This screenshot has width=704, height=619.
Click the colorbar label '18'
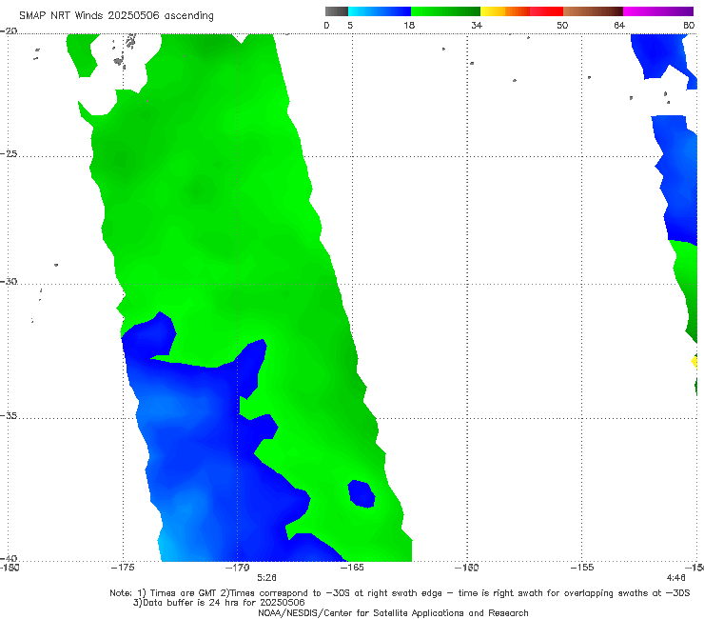tap(409, 25)
